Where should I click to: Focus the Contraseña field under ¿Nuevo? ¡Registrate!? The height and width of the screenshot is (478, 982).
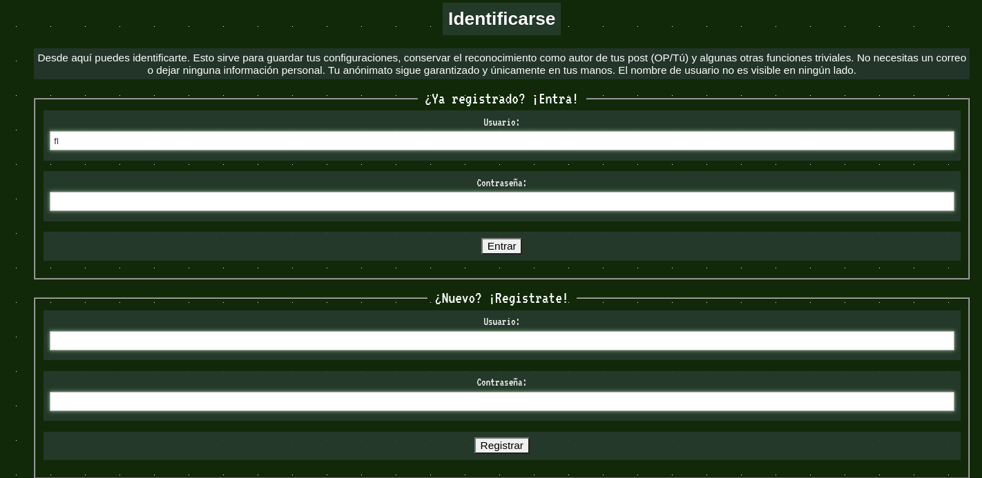click(501, 401)
